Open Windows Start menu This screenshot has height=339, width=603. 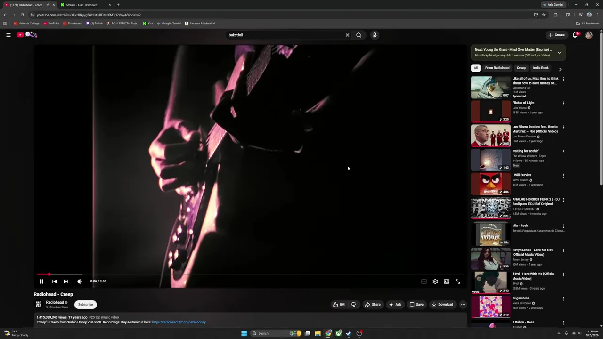click(x=244, y=333)
